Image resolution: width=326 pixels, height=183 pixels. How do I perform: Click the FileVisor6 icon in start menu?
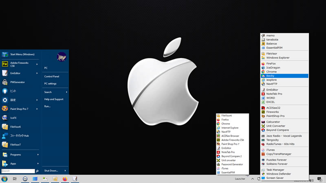(x=5, y=126)
